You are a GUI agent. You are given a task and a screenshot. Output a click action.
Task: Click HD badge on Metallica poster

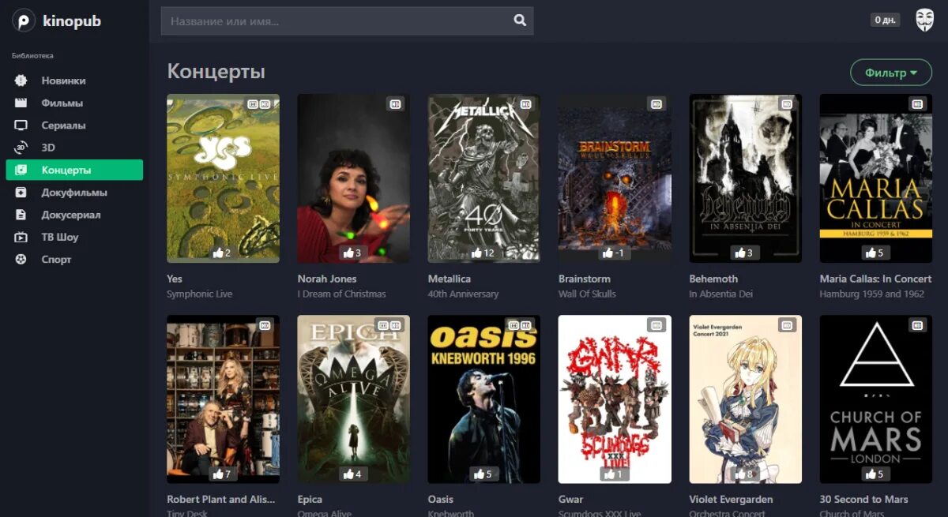(525, 103)
